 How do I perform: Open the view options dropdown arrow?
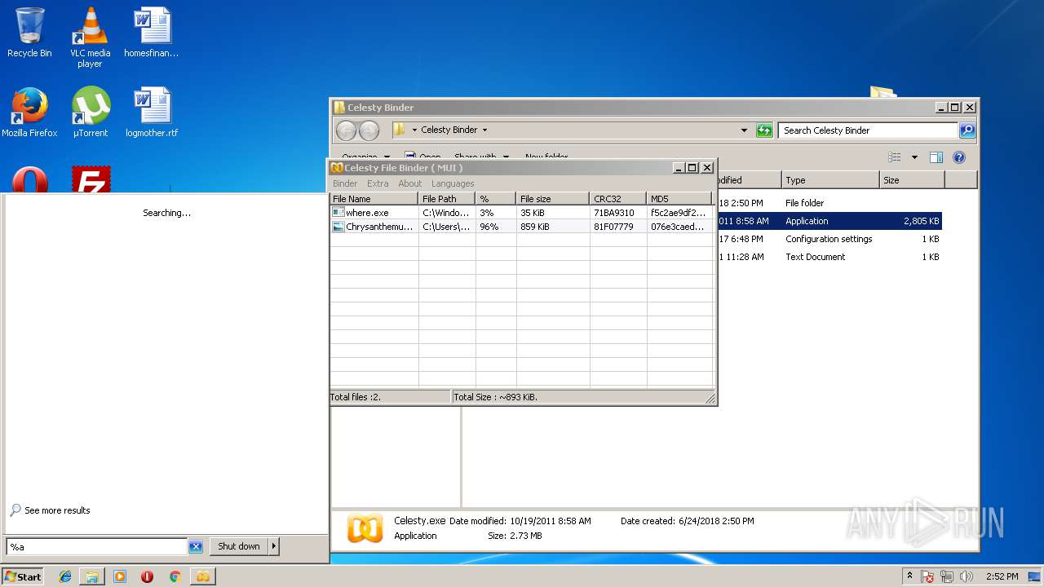tap(914, 157)
